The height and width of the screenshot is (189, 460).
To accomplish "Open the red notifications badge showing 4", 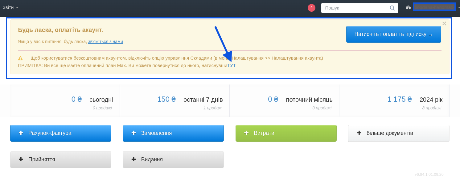I will point(311,8).
